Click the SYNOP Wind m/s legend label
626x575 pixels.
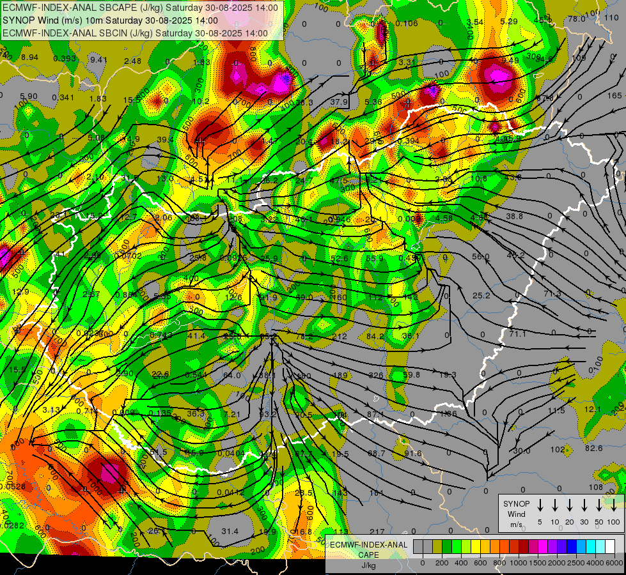[x=517, y=514]
